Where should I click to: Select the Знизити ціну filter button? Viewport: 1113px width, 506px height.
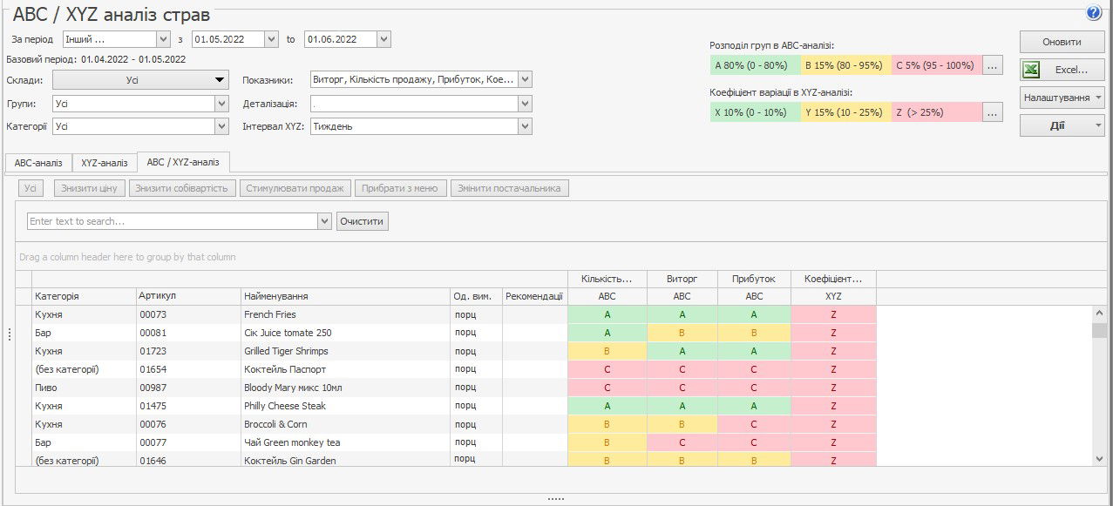click(x=89, y=188)
